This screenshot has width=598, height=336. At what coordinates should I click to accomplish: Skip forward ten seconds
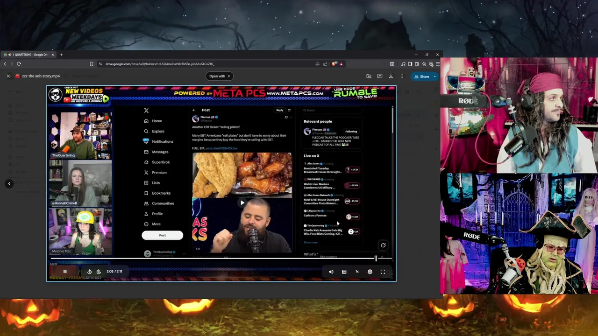99,271
